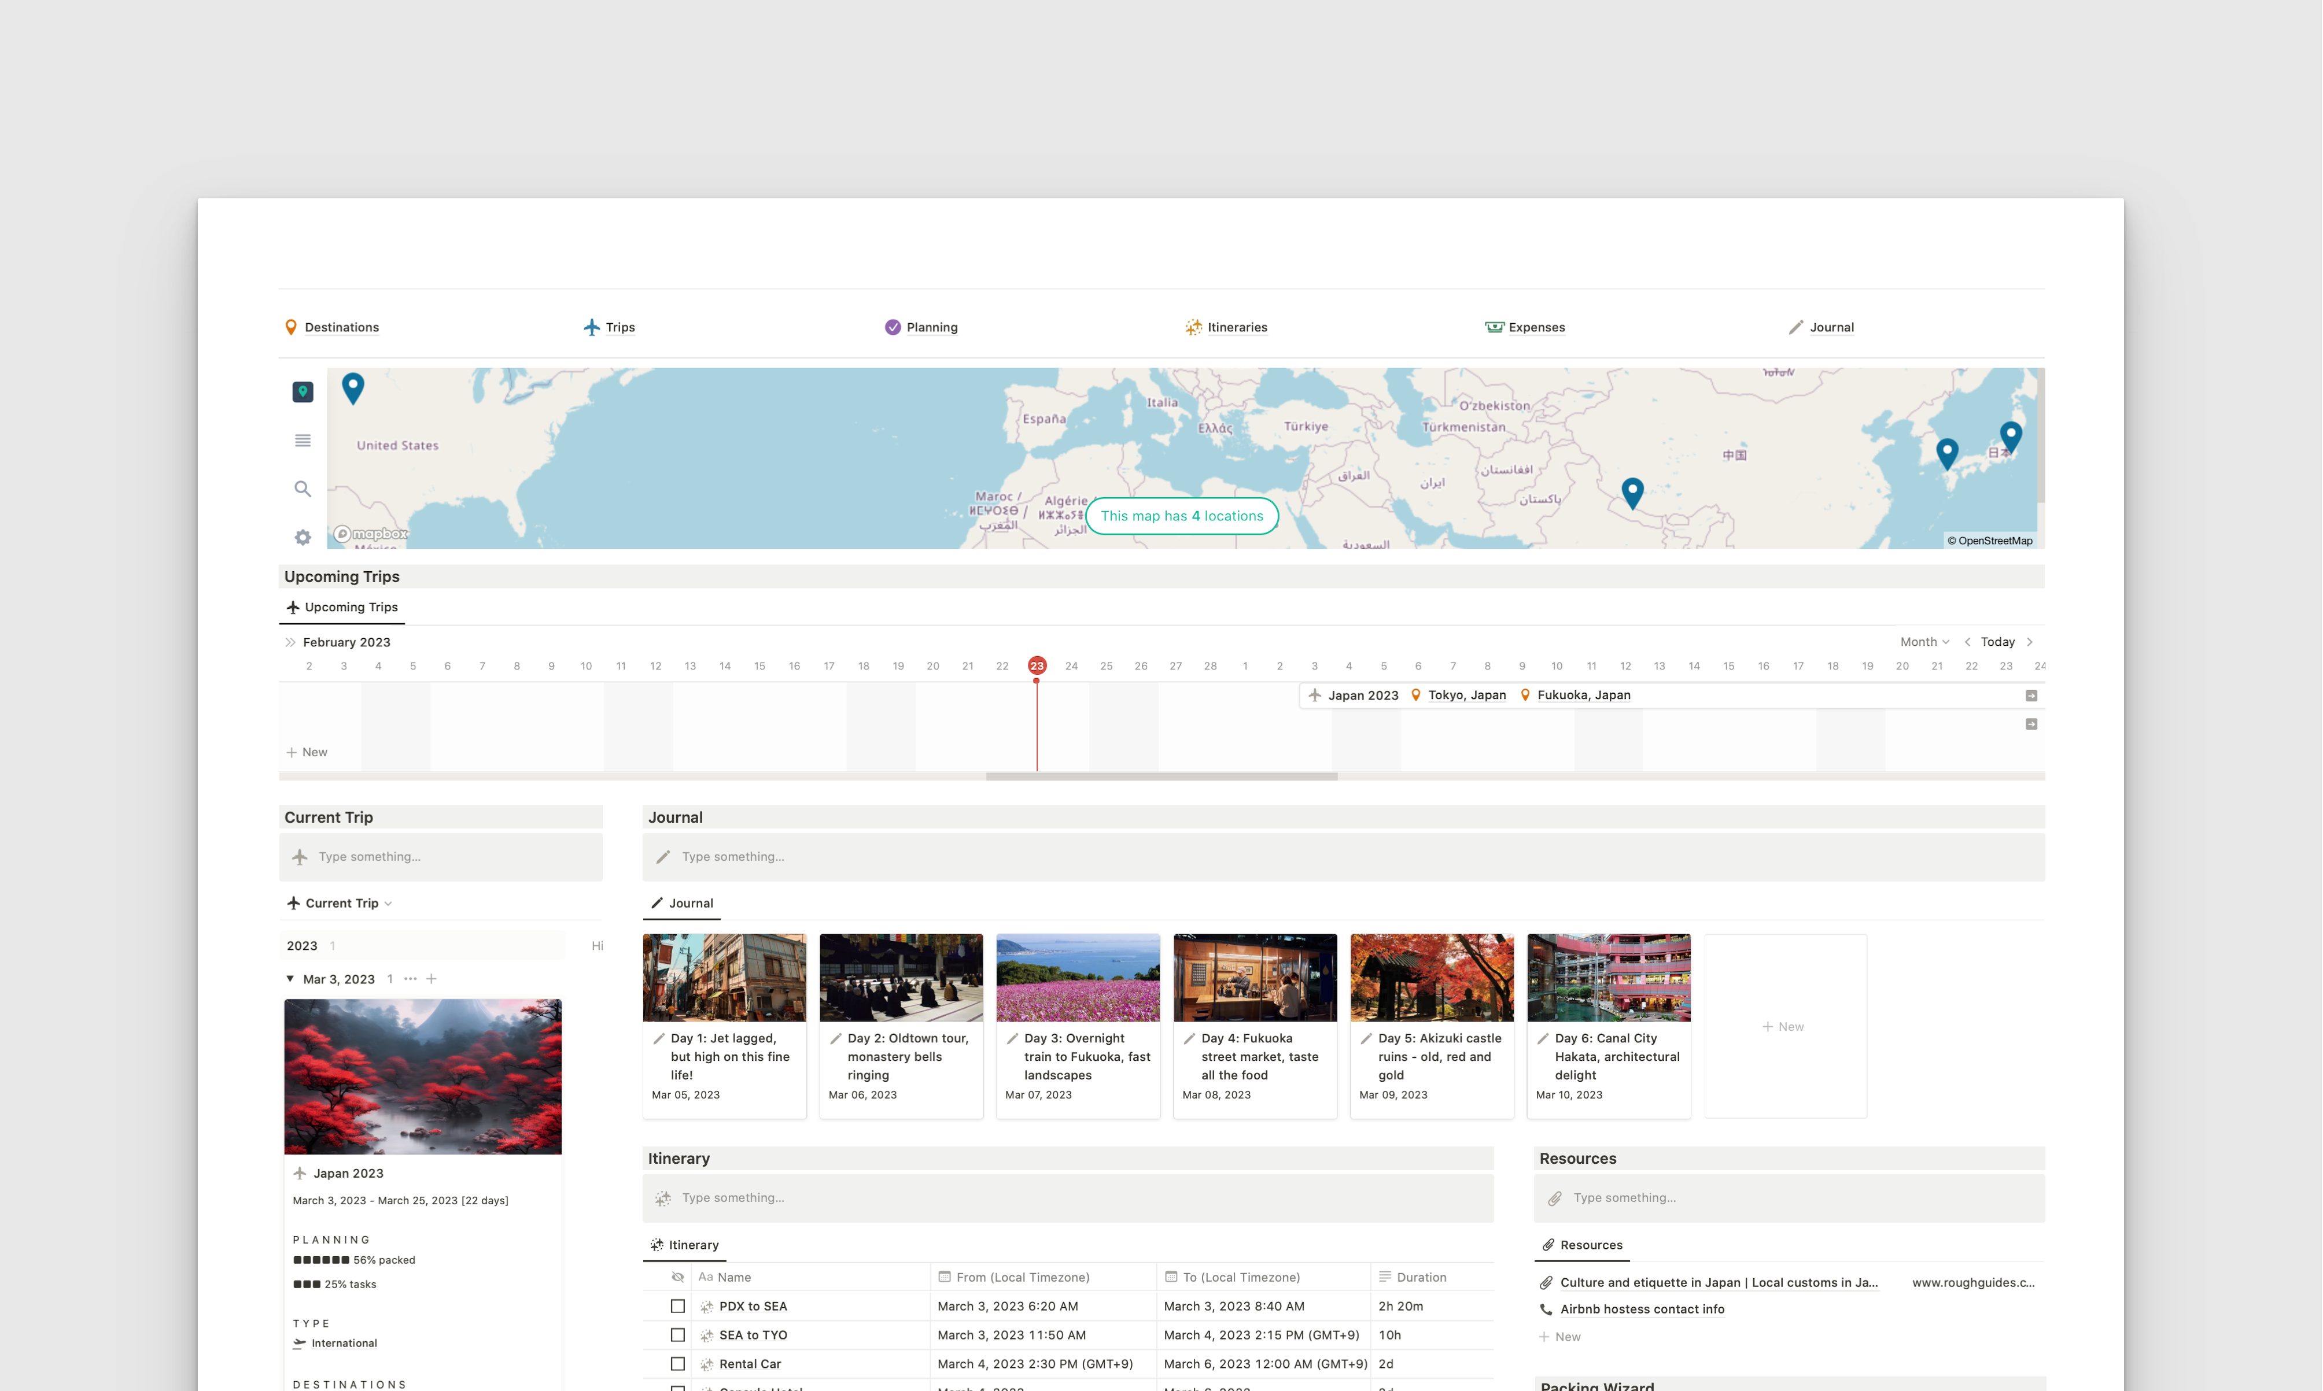This screenshot has width=2323, height=1391.
Task: Check the PDX to SEA checkbox
Action: tap(677, 1305)
